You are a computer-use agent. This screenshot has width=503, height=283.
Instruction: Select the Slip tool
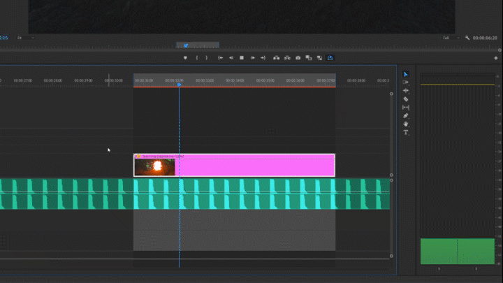406,108
